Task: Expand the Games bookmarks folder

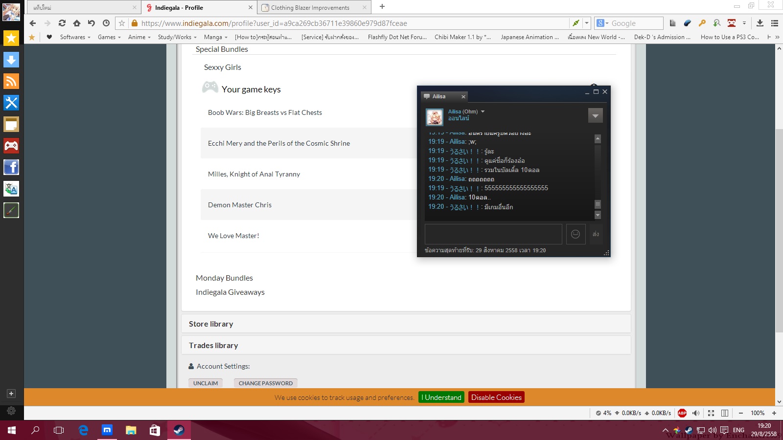Action: coord(109,37)
